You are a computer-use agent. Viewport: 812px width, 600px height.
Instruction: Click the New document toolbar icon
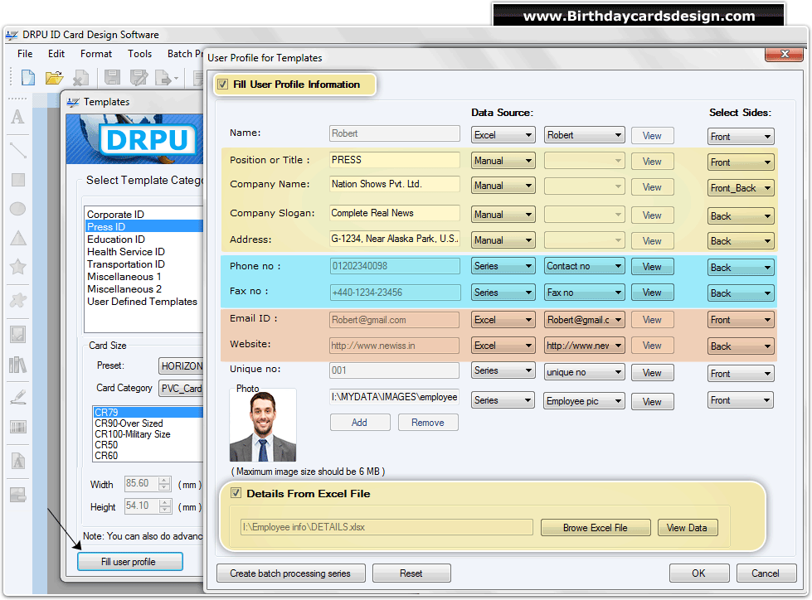coord(28,78)
